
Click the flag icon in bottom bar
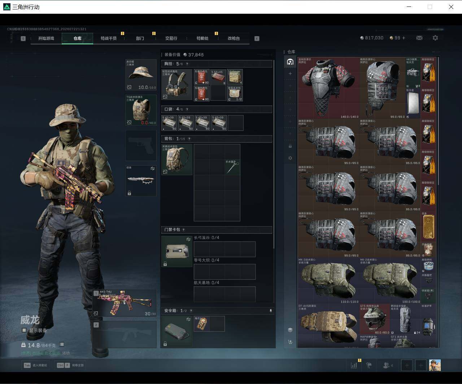(x=369, y=365)
